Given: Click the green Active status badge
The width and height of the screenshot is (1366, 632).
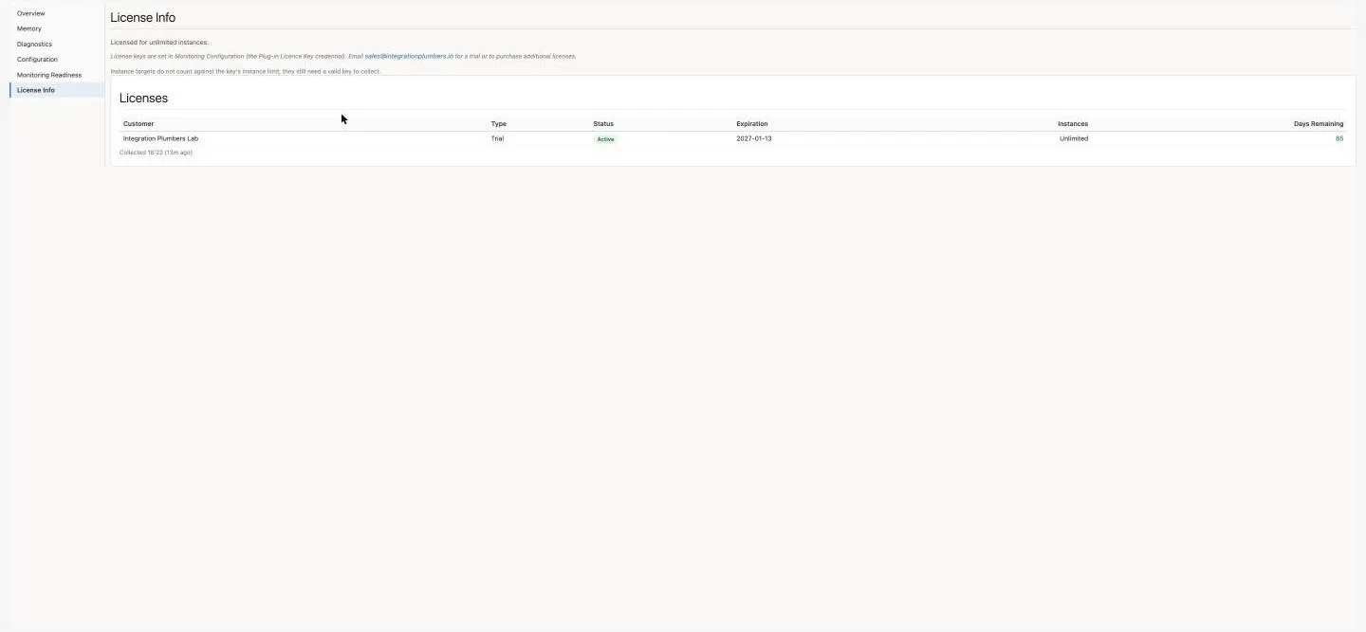Looking at the screenshot, I should 605,139.
